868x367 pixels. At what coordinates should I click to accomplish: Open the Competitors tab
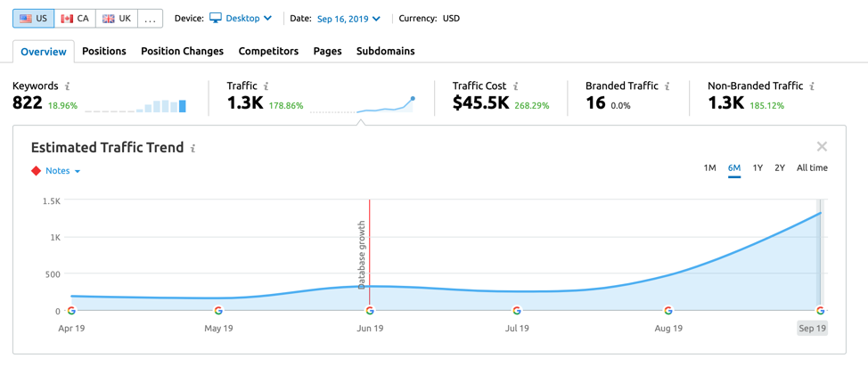coord(268,51)
